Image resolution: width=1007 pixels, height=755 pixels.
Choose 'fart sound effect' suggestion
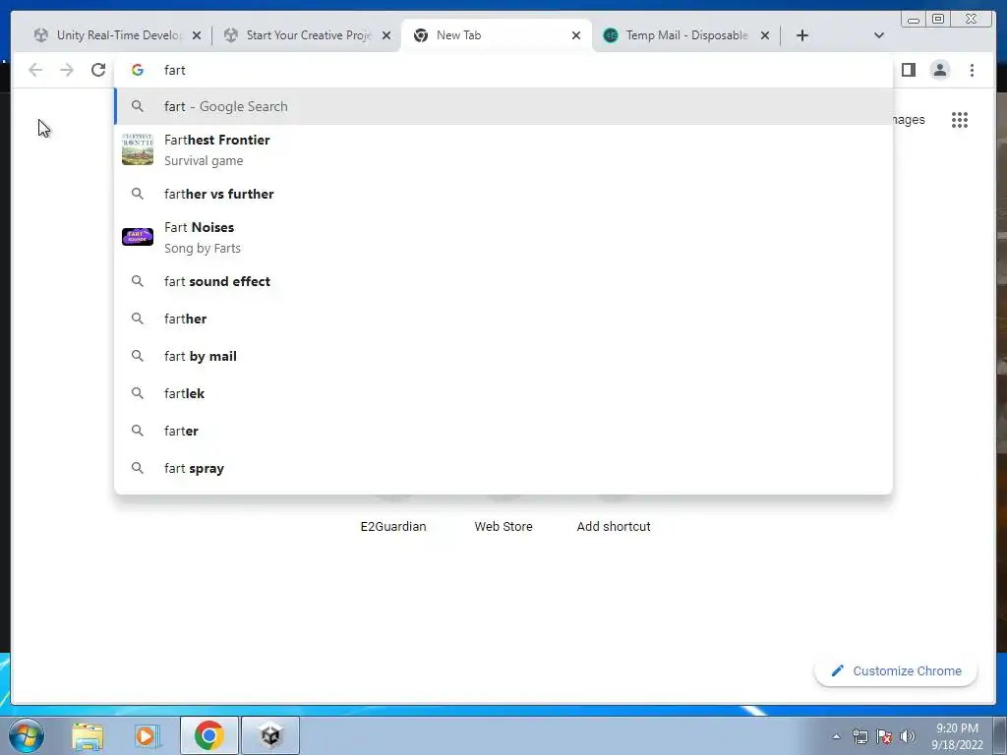point(503,281)
